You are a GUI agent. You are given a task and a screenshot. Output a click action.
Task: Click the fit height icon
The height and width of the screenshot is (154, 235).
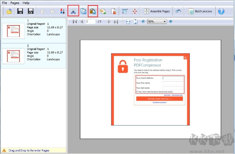coord(135,22)
